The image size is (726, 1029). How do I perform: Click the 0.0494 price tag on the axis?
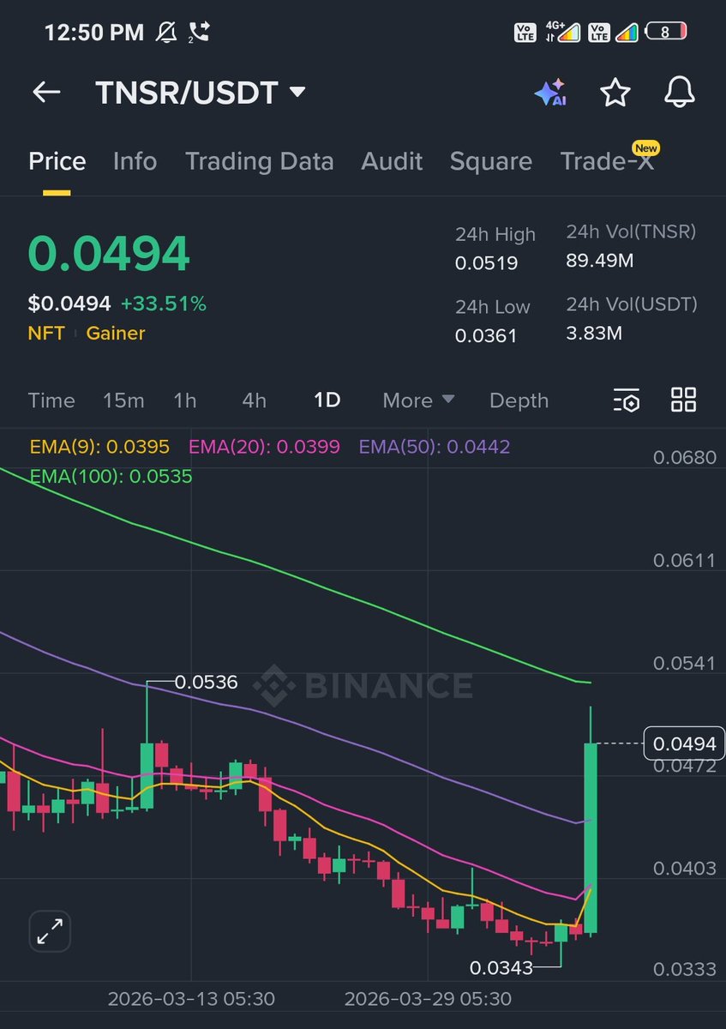coord(683,743)
